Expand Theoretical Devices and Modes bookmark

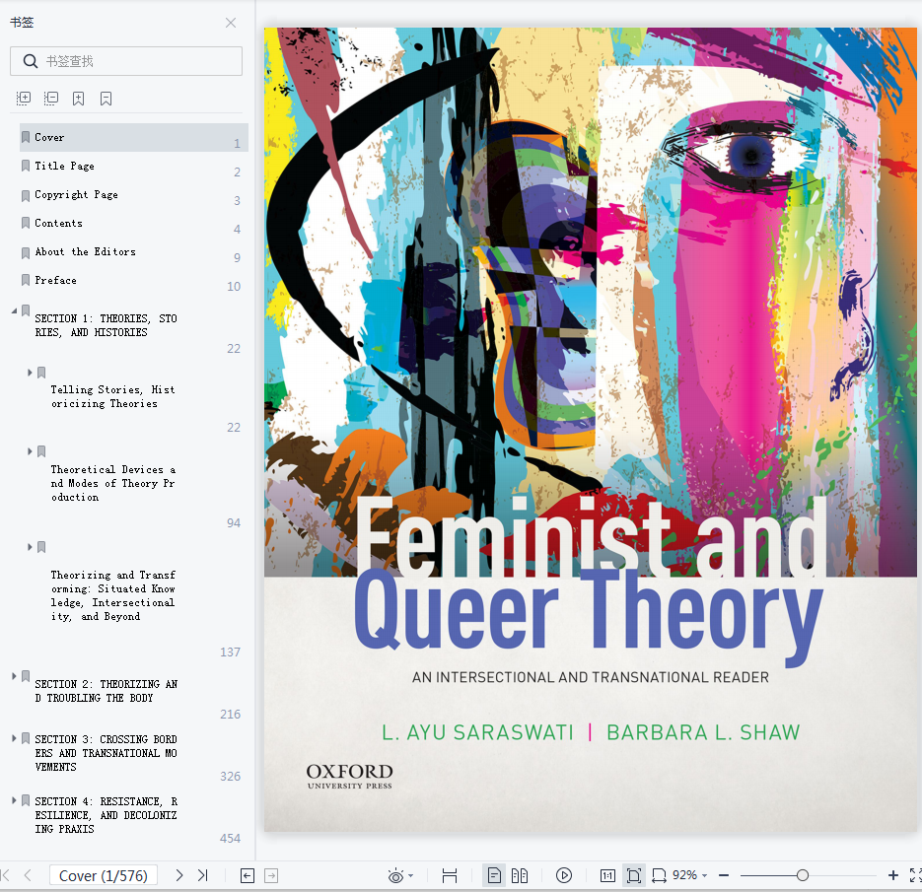(30, 451)
